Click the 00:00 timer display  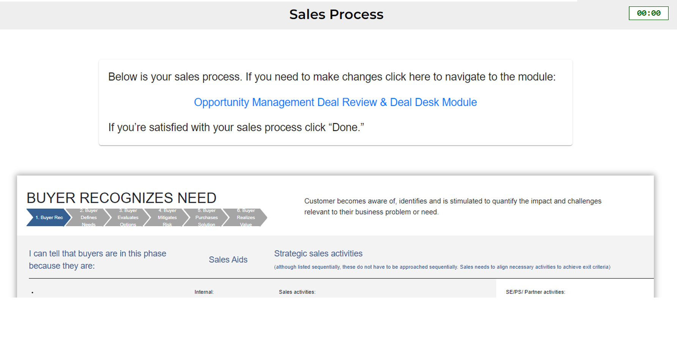pyautogui.click(x=648, y=13)
